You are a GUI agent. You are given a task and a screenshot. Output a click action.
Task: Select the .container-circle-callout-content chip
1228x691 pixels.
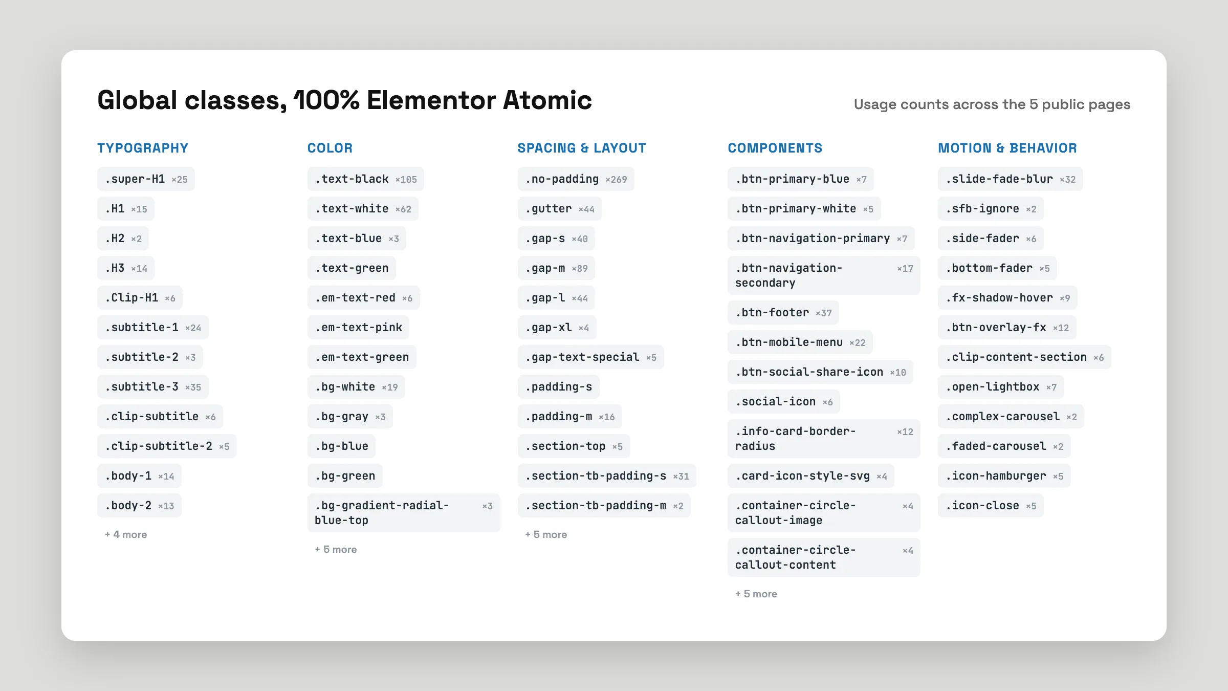coord(824,557)
